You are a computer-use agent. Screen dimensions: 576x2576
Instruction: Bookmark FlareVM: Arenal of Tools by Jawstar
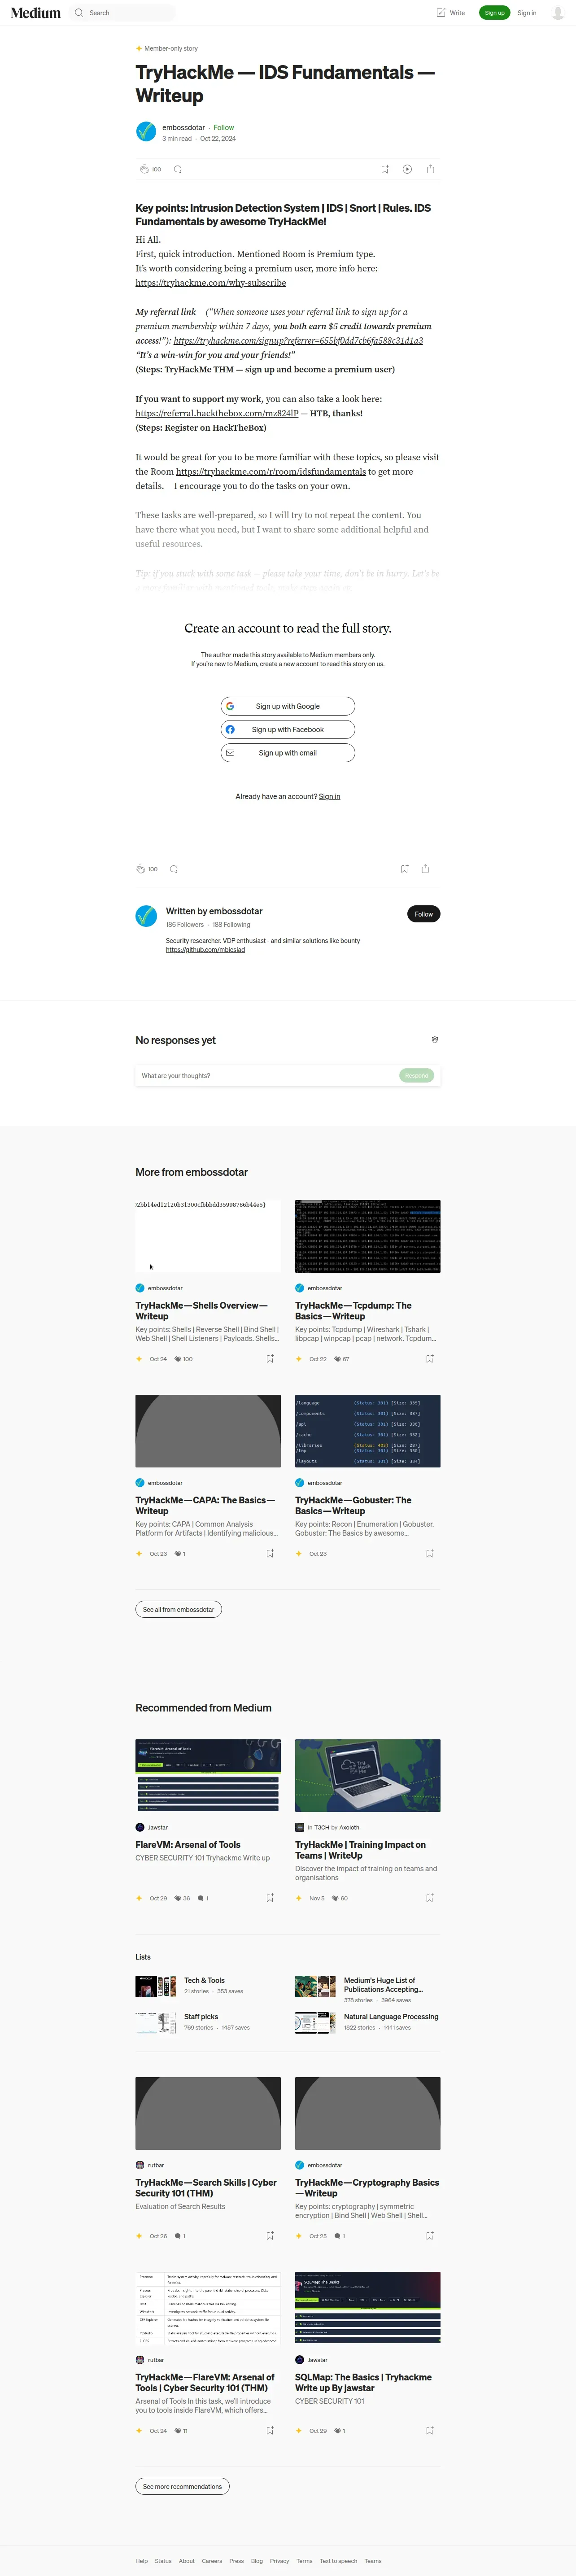[270, 1898]
